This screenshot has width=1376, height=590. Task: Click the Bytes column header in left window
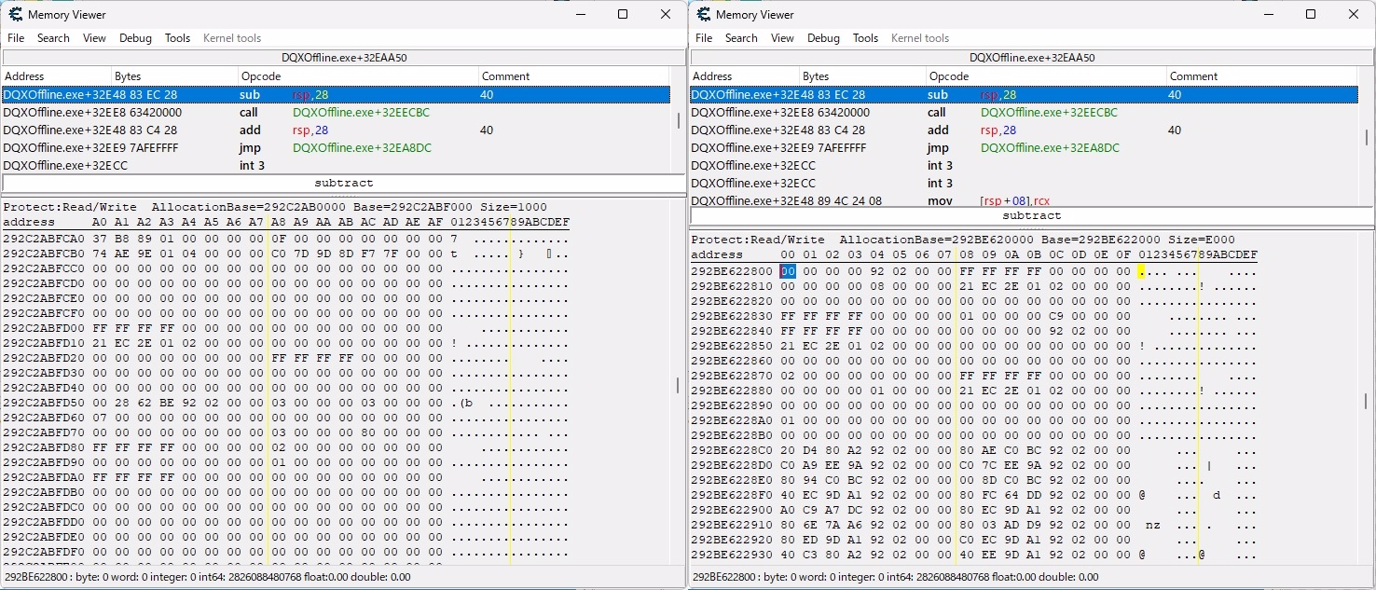tap(128, 76)
